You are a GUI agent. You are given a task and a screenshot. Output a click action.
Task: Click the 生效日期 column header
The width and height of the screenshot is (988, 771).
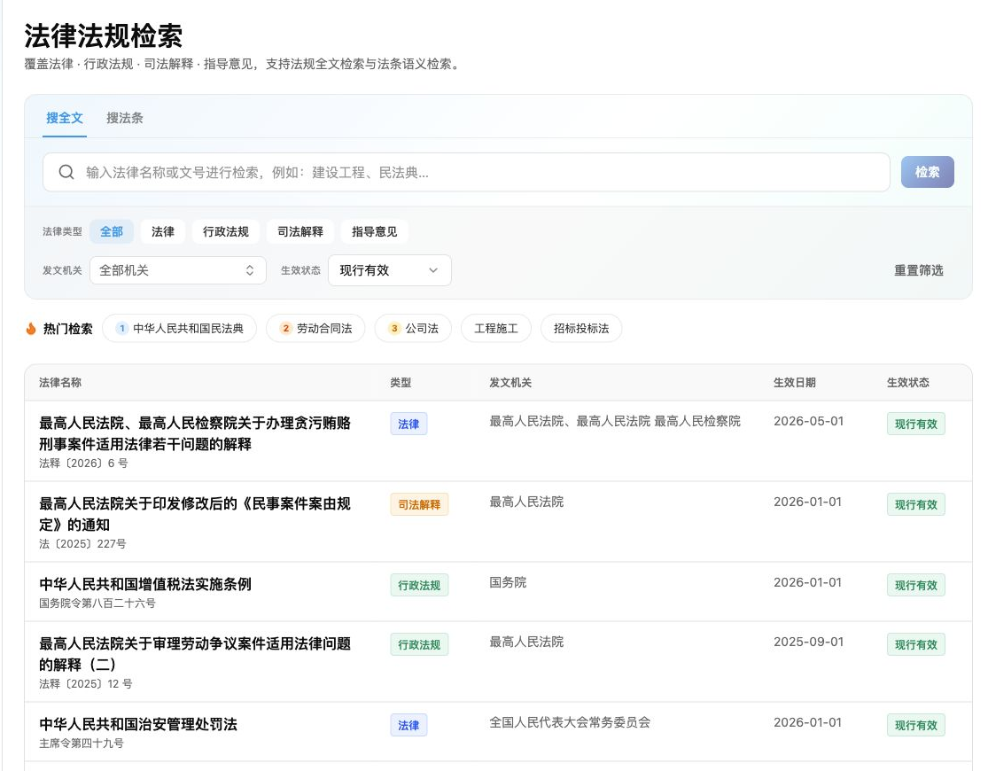[795, 383]
